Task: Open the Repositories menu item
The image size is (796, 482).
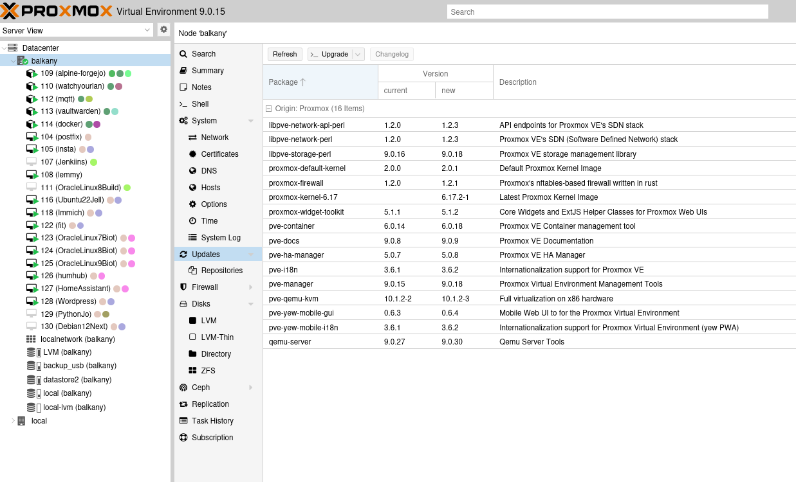Action: coord(221,271)
